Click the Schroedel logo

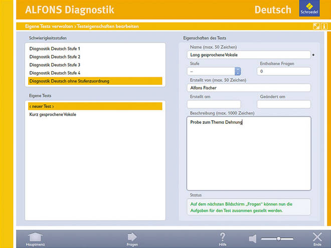tap(309, 8)
